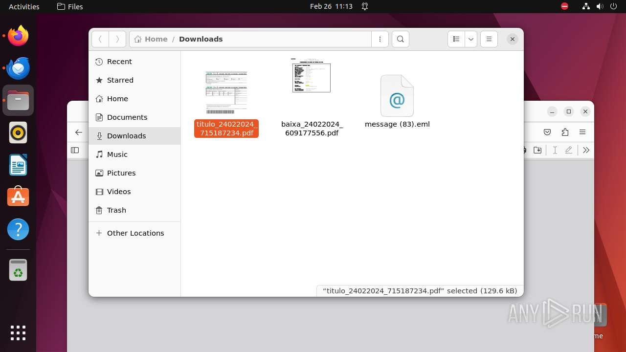This screenshot has height=352, width=626.
Task: Select baixa_24022024_609177556.pdf thumbnail
Action: point(312,75)
